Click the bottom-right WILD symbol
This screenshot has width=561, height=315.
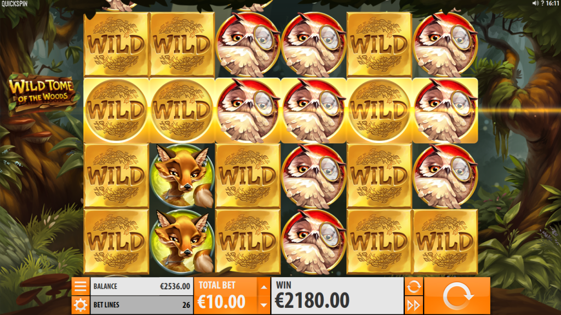(x=445, y=242)
